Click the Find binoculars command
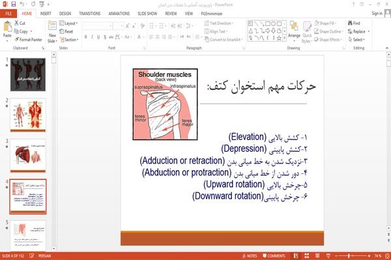Viewport: 391px width, 260px height. (354, 23)
